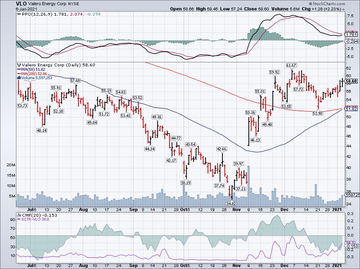The width and height of the screenshot is (360, 269).
Task: Click the 52.38 trough label
Action: click(x=58, y=111)
